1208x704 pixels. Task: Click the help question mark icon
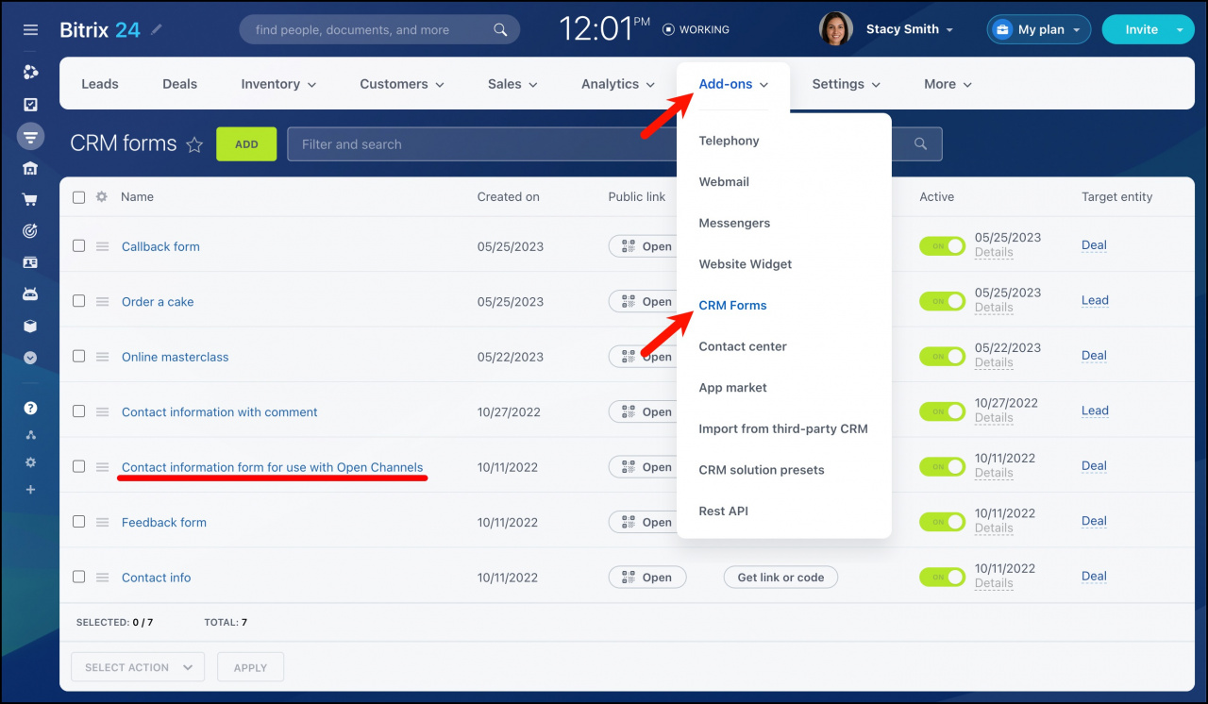(30, 408)
